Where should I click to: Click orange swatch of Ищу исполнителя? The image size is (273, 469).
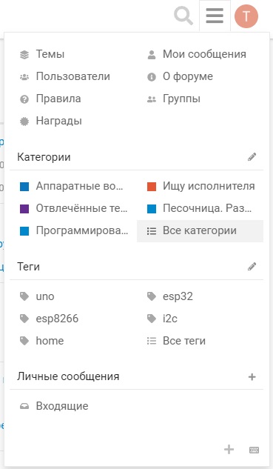[152, 187]
